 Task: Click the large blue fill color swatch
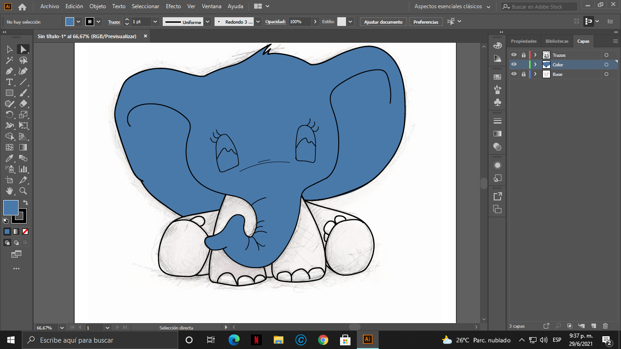click(x=11, y=208)
